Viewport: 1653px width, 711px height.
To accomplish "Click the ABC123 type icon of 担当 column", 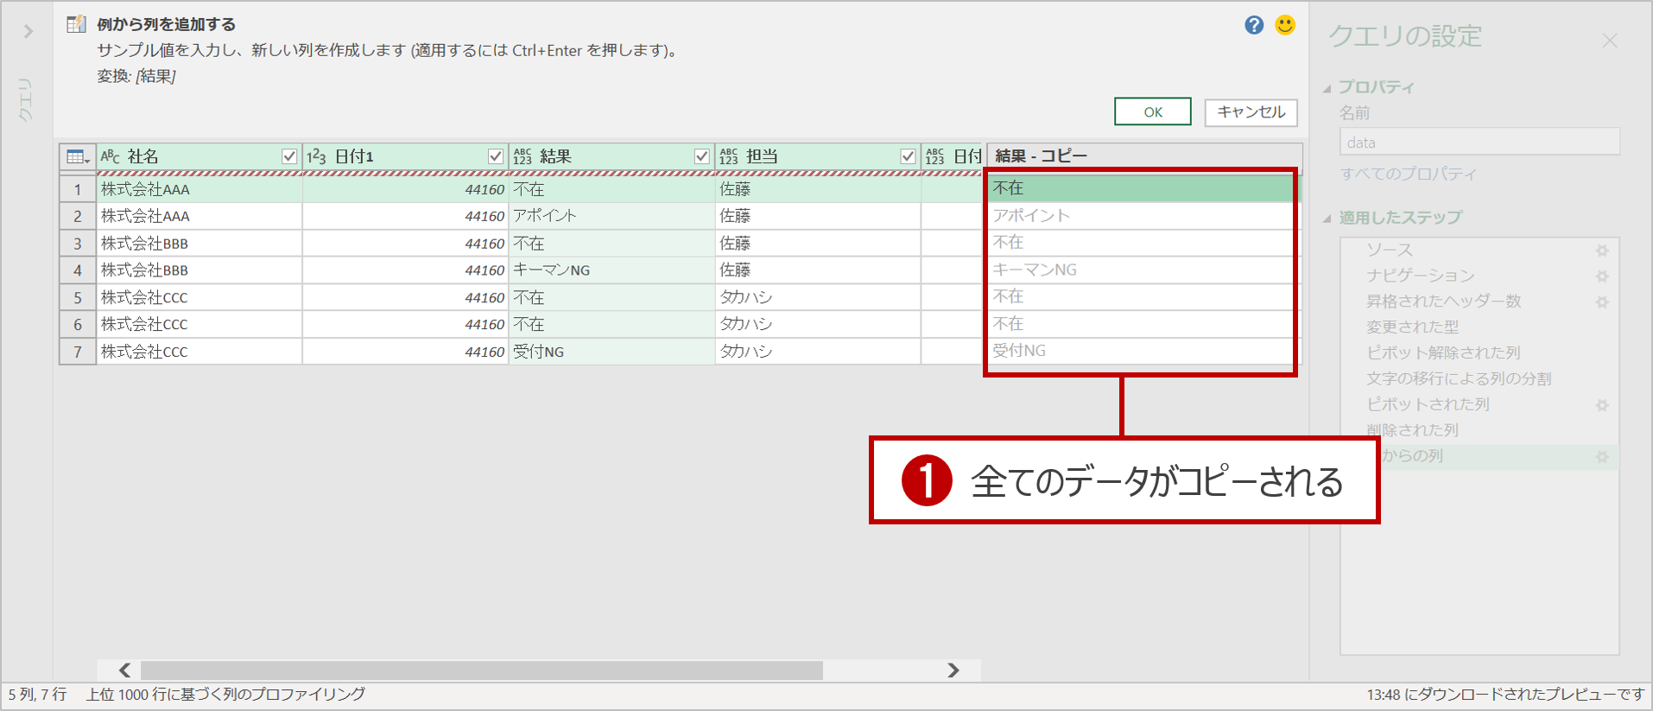I will point(729,156).
